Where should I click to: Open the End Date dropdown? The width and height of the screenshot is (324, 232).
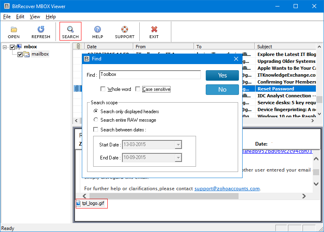178,158
